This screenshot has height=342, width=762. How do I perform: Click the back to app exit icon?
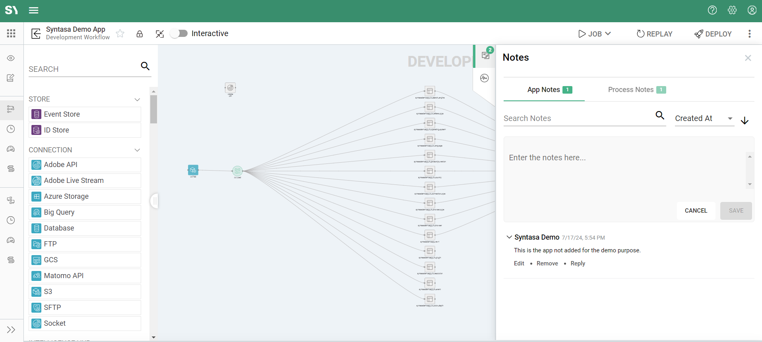[36, 34]
